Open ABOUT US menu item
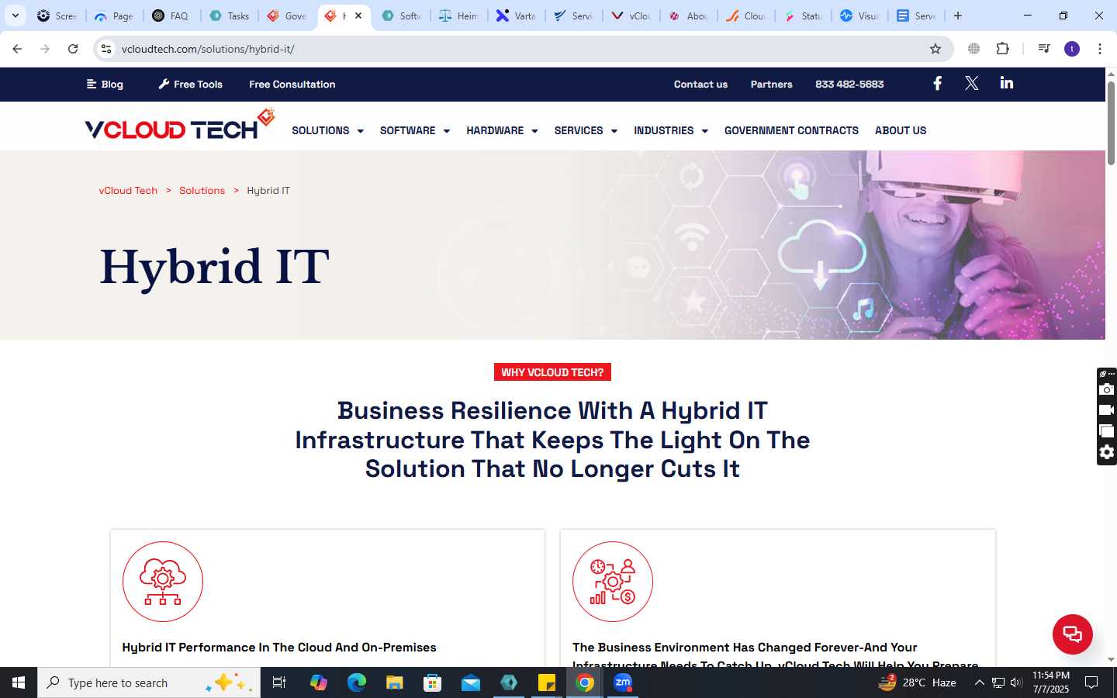 coord(901,130)
